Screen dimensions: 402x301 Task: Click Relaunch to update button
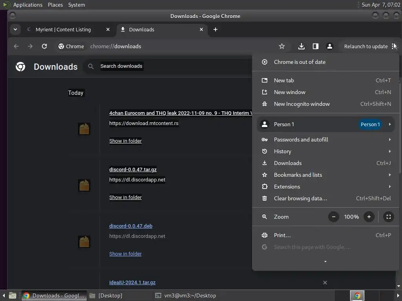(x=366, y=46)
